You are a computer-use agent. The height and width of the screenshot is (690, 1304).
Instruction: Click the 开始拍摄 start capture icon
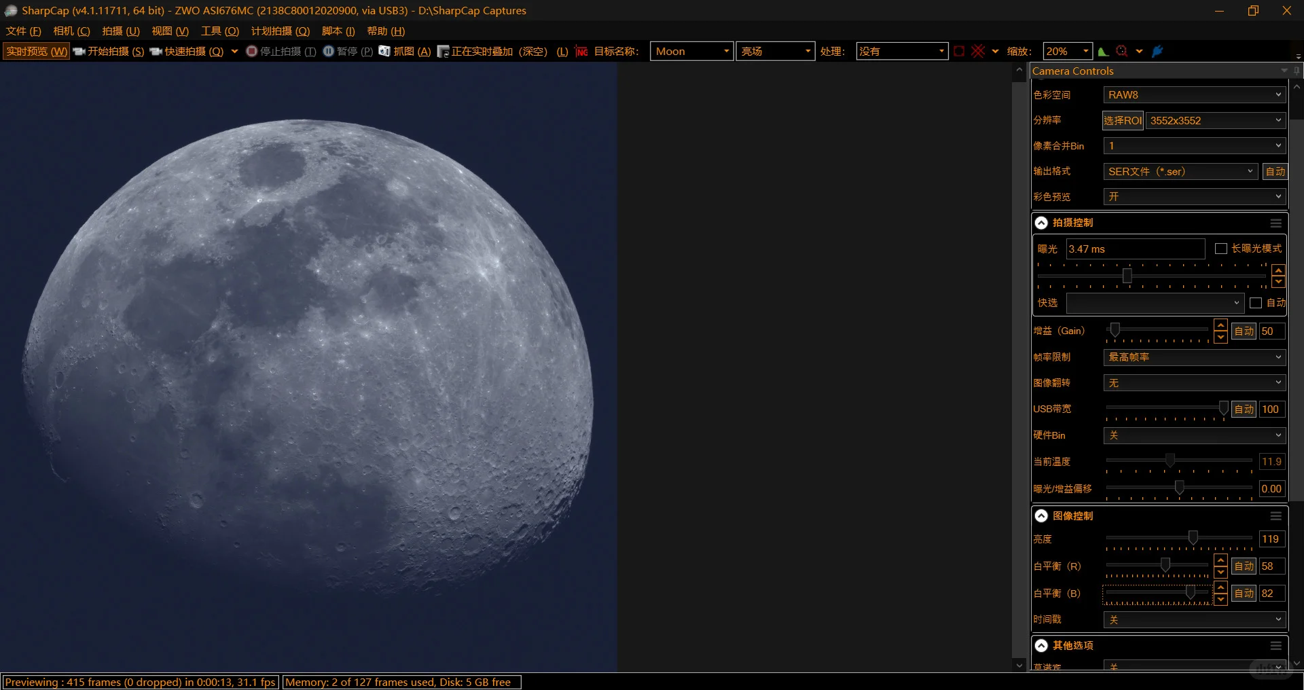(79, 52)
